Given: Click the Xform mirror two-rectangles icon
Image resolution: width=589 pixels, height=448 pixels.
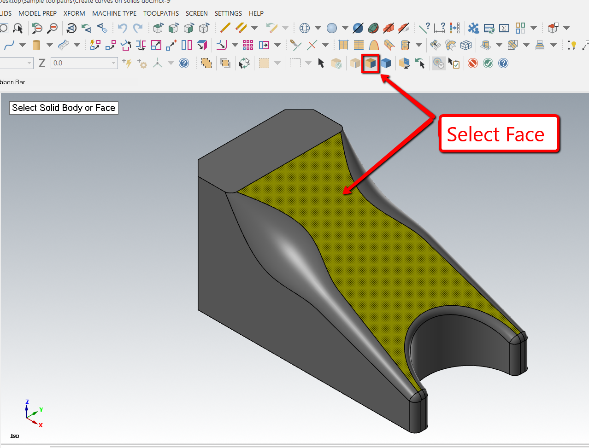Looking at the screenshot, I should point(187,45).
